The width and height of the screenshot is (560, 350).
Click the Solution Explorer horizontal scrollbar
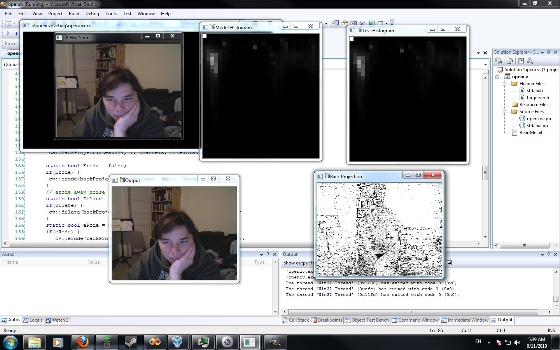click(x=524, y=245)
